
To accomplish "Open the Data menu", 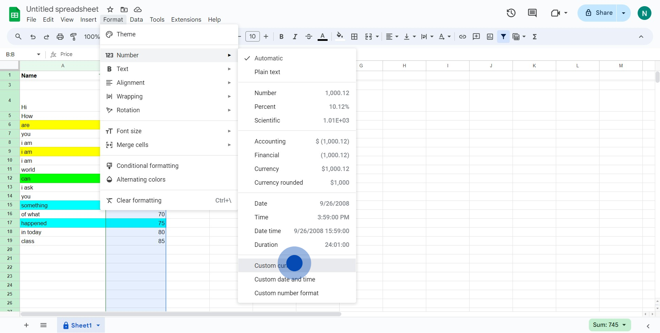I will tap(136, 20).
